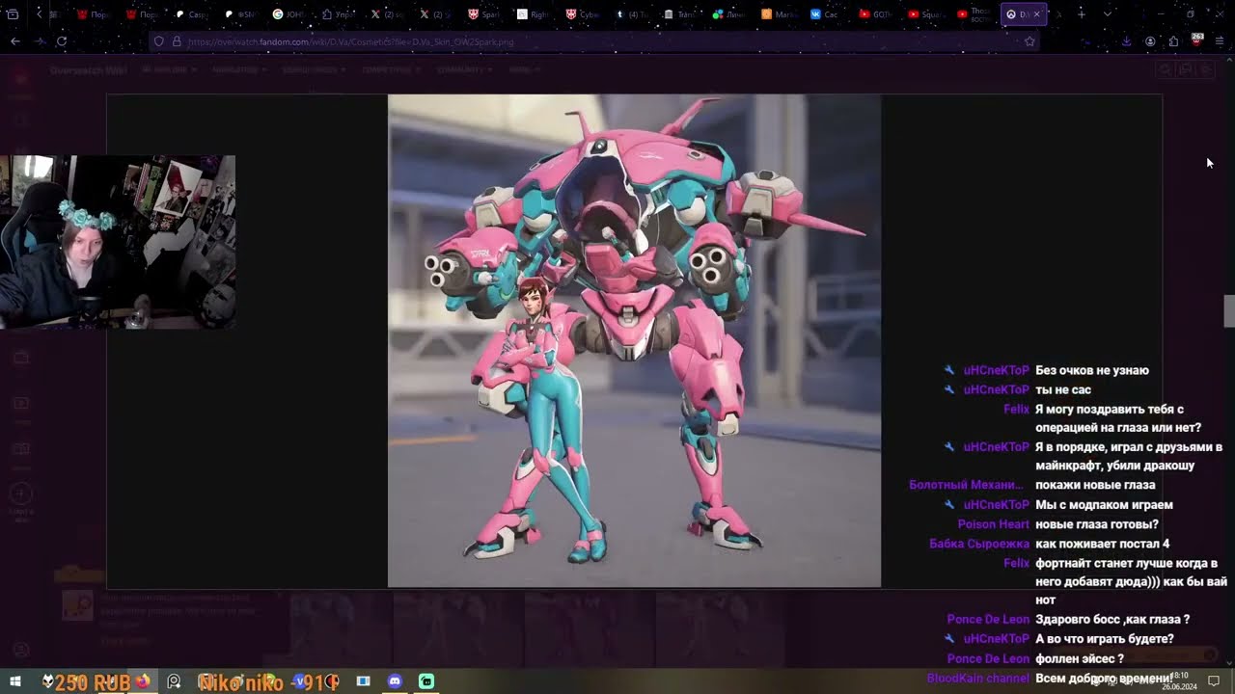Expand the COMPETITIVE wiki menu
The image size is (1235, 694).
tap(390, 69)
